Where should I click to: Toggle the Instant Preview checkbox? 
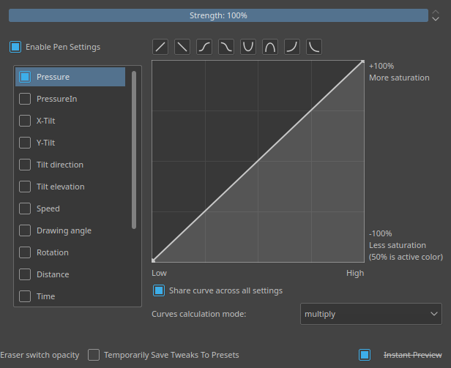pyautogui.click(x=365, y=355)
